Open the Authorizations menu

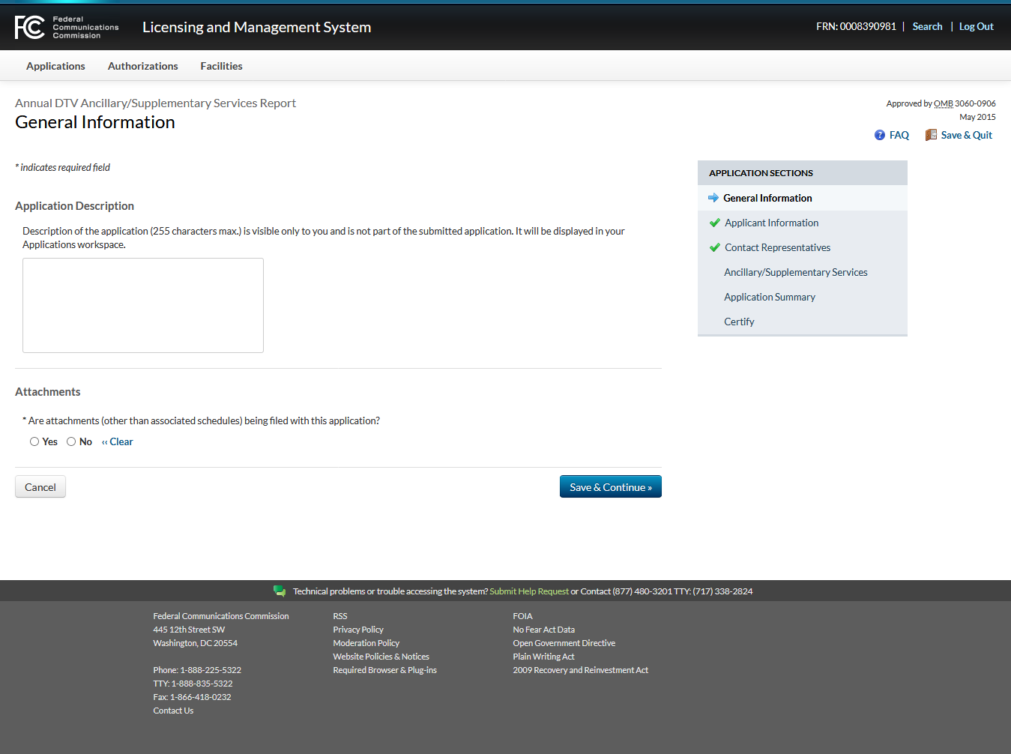(142, 66)
